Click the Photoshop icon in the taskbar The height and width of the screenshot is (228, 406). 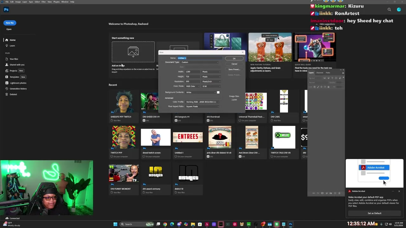tap(291, 224)
